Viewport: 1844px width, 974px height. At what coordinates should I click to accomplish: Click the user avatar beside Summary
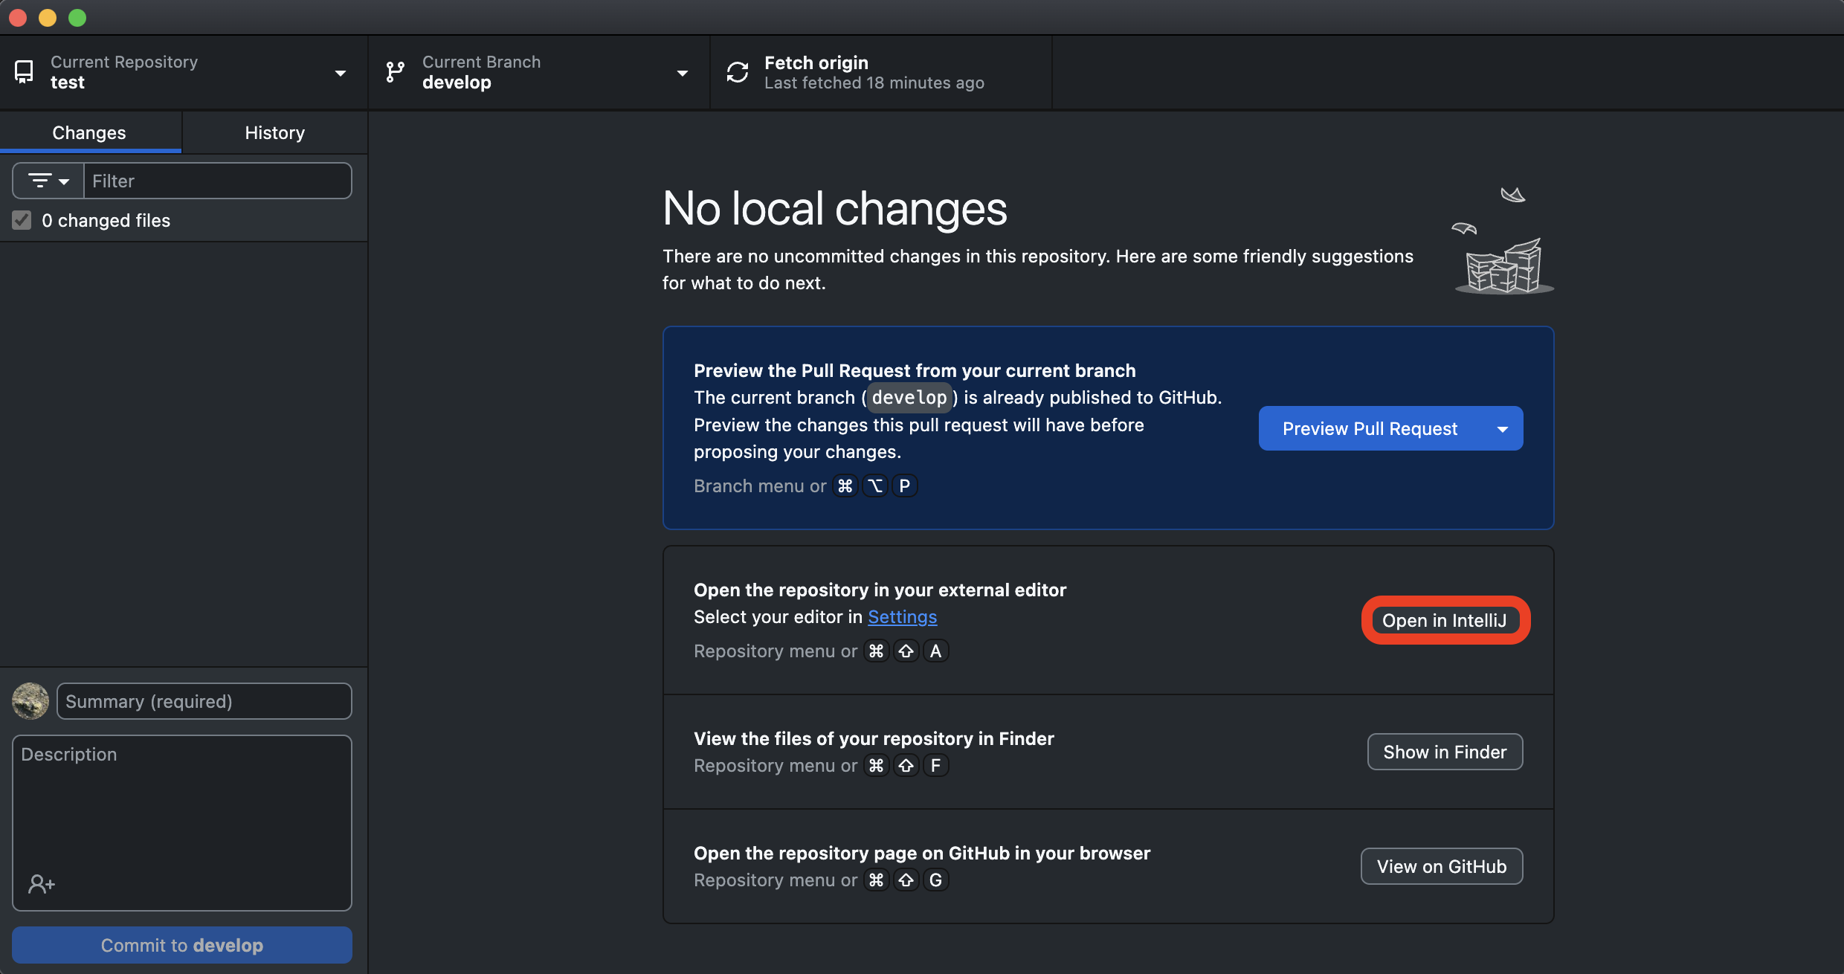[x=30, y=701]
